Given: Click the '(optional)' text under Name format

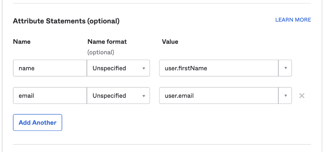Looking at the screenshot, I should pyautogui.click(x=101, y=52).
